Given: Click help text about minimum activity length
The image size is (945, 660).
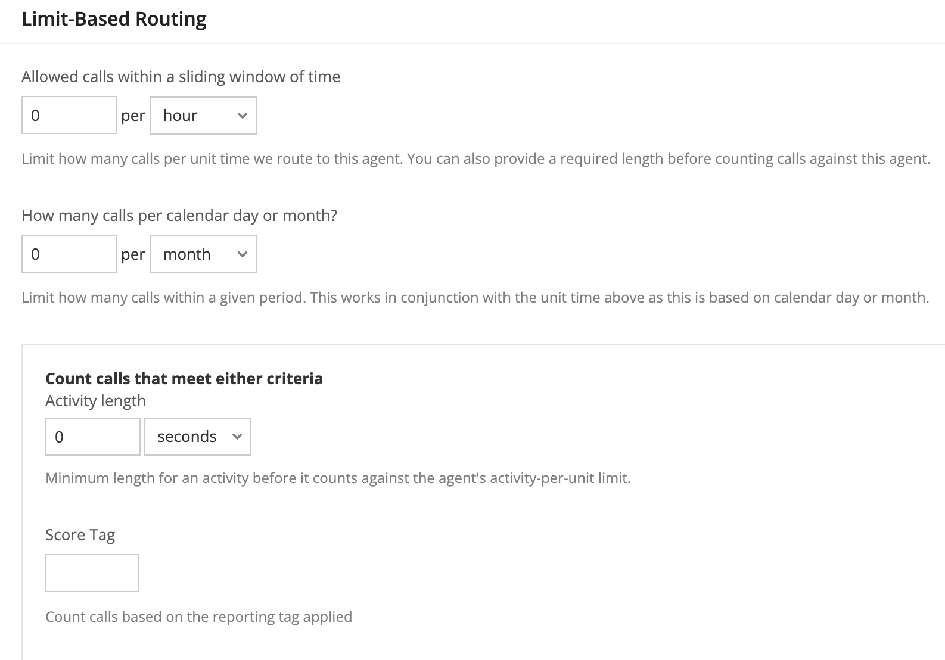Looking at the screenshot, I should [338, 478].
